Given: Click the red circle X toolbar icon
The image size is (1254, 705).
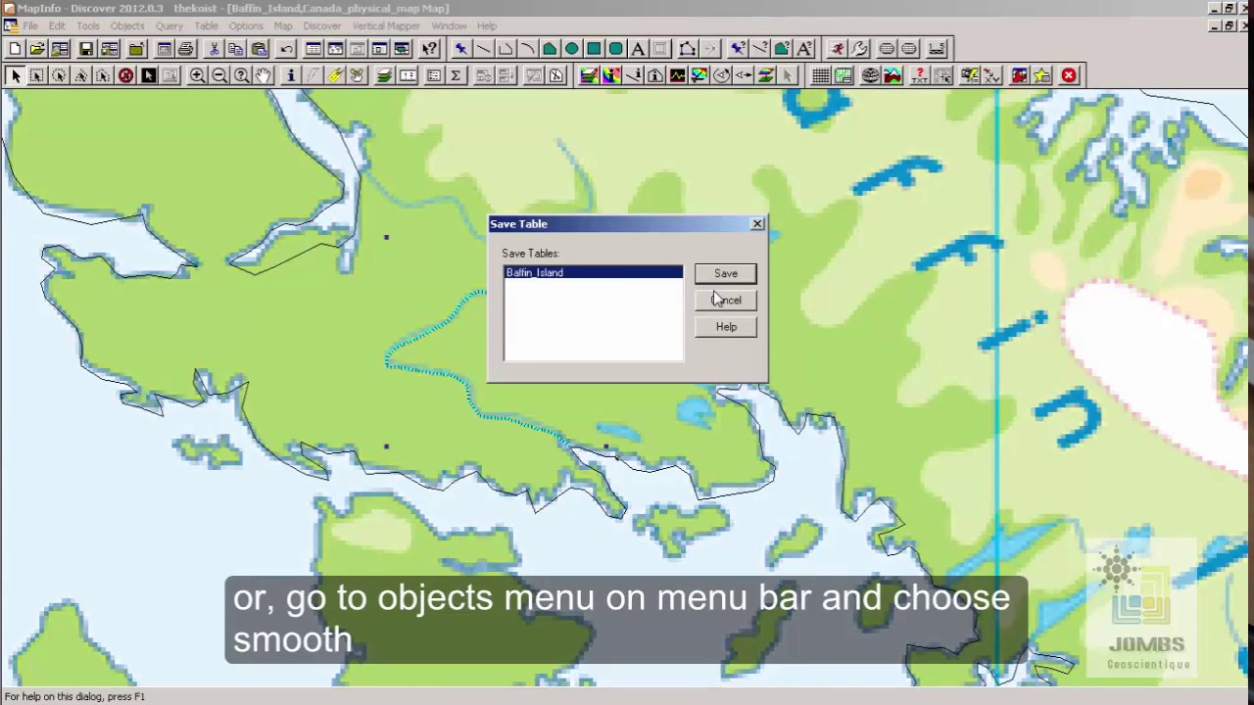Looking at the screenshot, I should click(1069, 75).
